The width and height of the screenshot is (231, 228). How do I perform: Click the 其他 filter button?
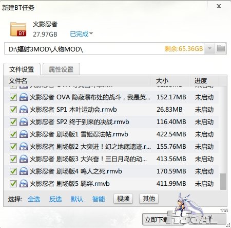tap(149, 199)
